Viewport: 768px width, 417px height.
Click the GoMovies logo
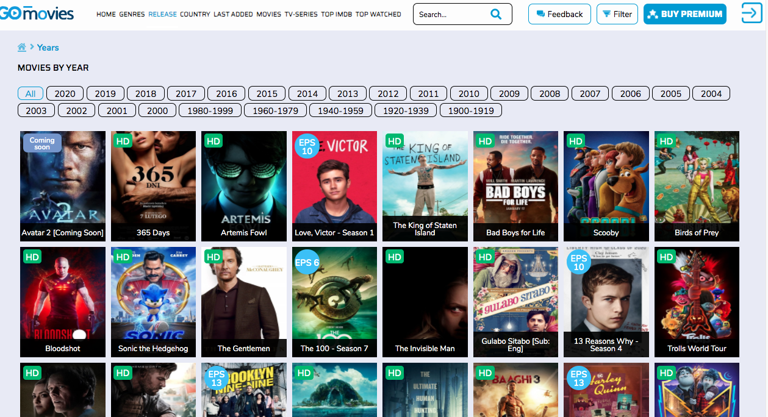point(37,12)
